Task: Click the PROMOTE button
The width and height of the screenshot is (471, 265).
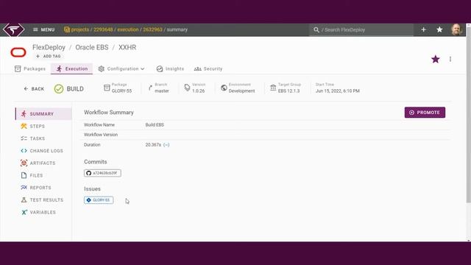Action: click(x=425, y=113)
